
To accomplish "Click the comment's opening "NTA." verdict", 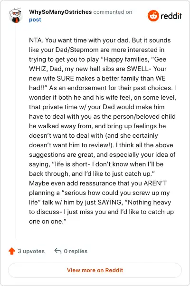I will [x=36, y=41].
